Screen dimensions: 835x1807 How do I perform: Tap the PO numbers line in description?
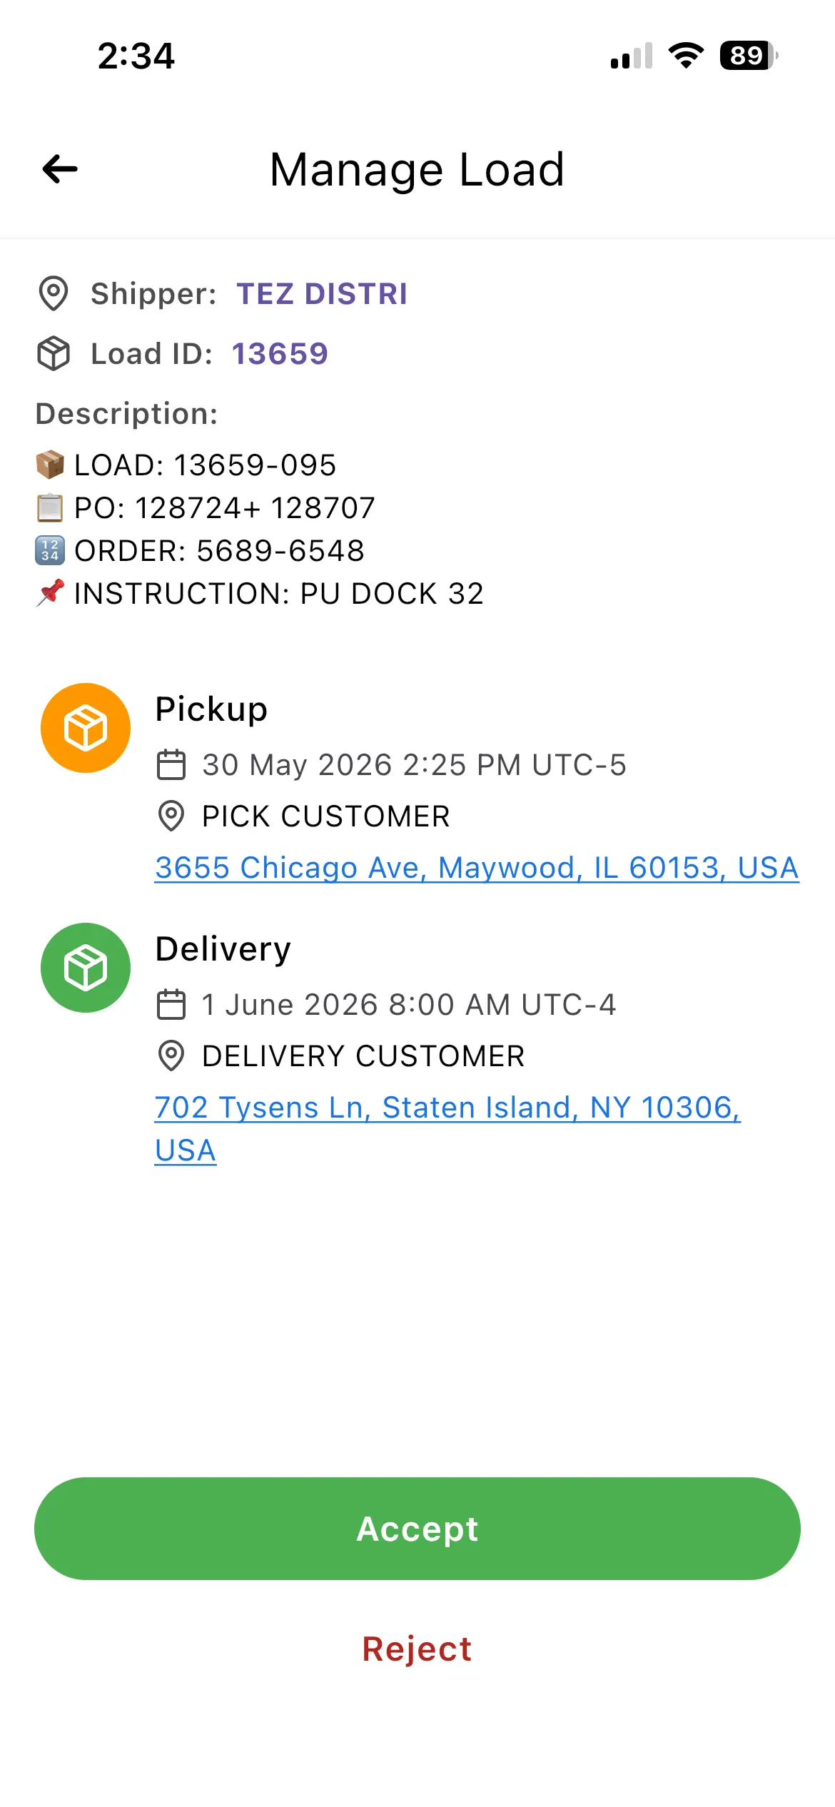pyautogui.click(x=206, y=508)
